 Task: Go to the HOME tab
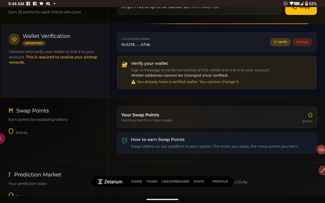tap(136, 182)
